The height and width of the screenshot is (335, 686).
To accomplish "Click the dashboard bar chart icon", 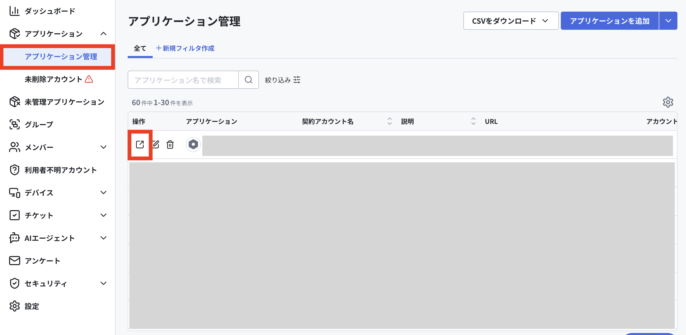I will (x=14, y=11).
